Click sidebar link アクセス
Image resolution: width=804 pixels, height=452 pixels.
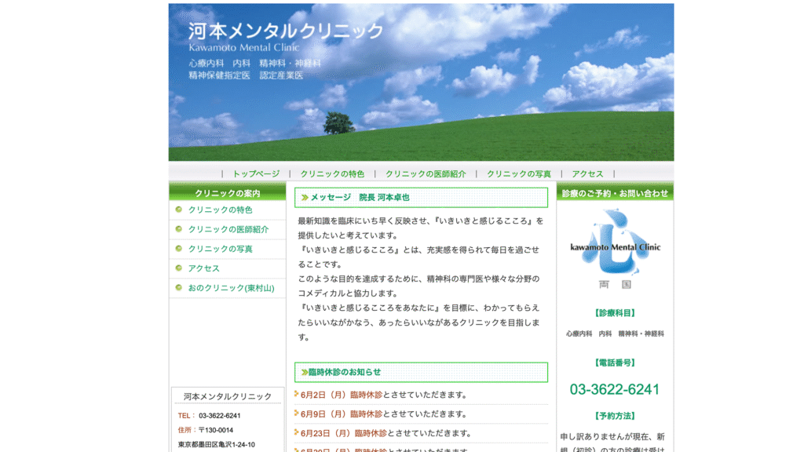203,268
